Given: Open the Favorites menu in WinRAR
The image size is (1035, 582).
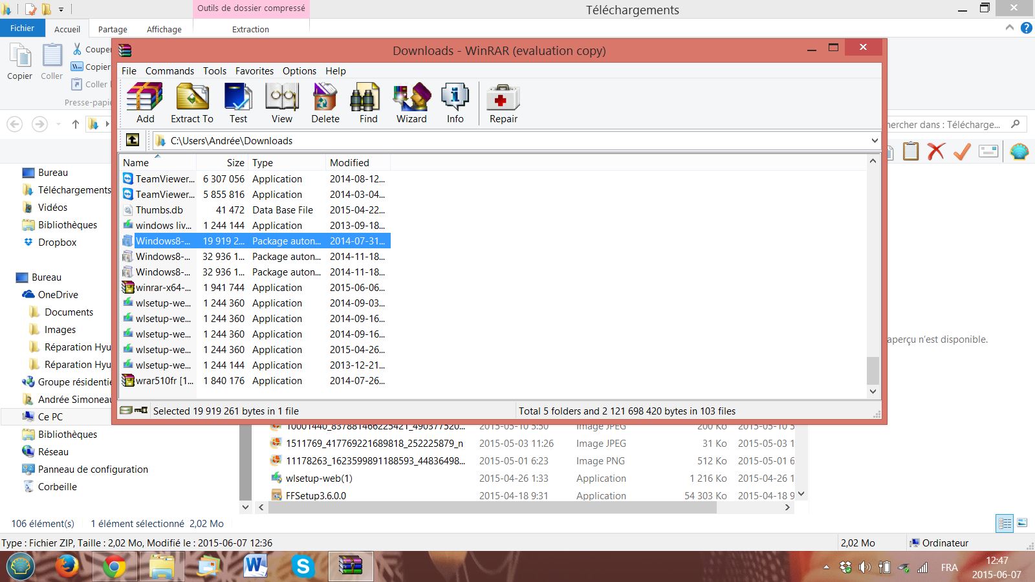Looking at the screenshot, I should tap(254, 71).
